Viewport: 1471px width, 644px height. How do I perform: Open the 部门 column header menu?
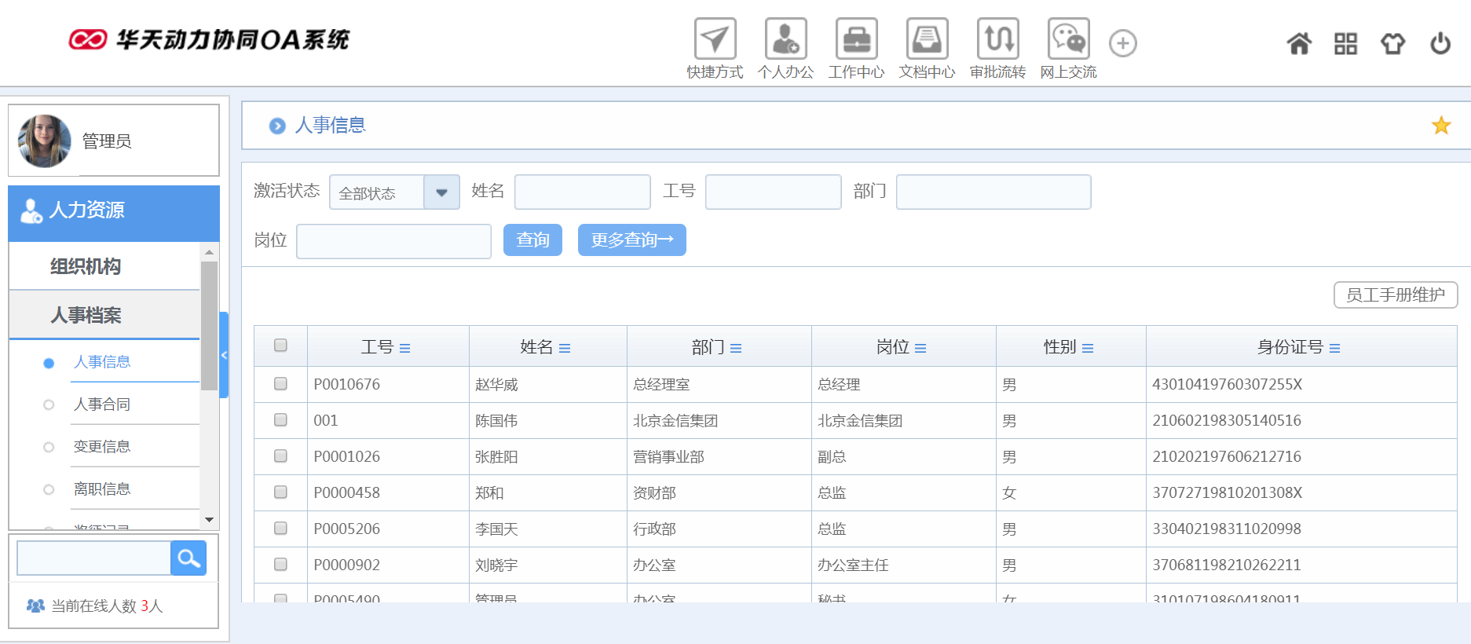(736, 348)
